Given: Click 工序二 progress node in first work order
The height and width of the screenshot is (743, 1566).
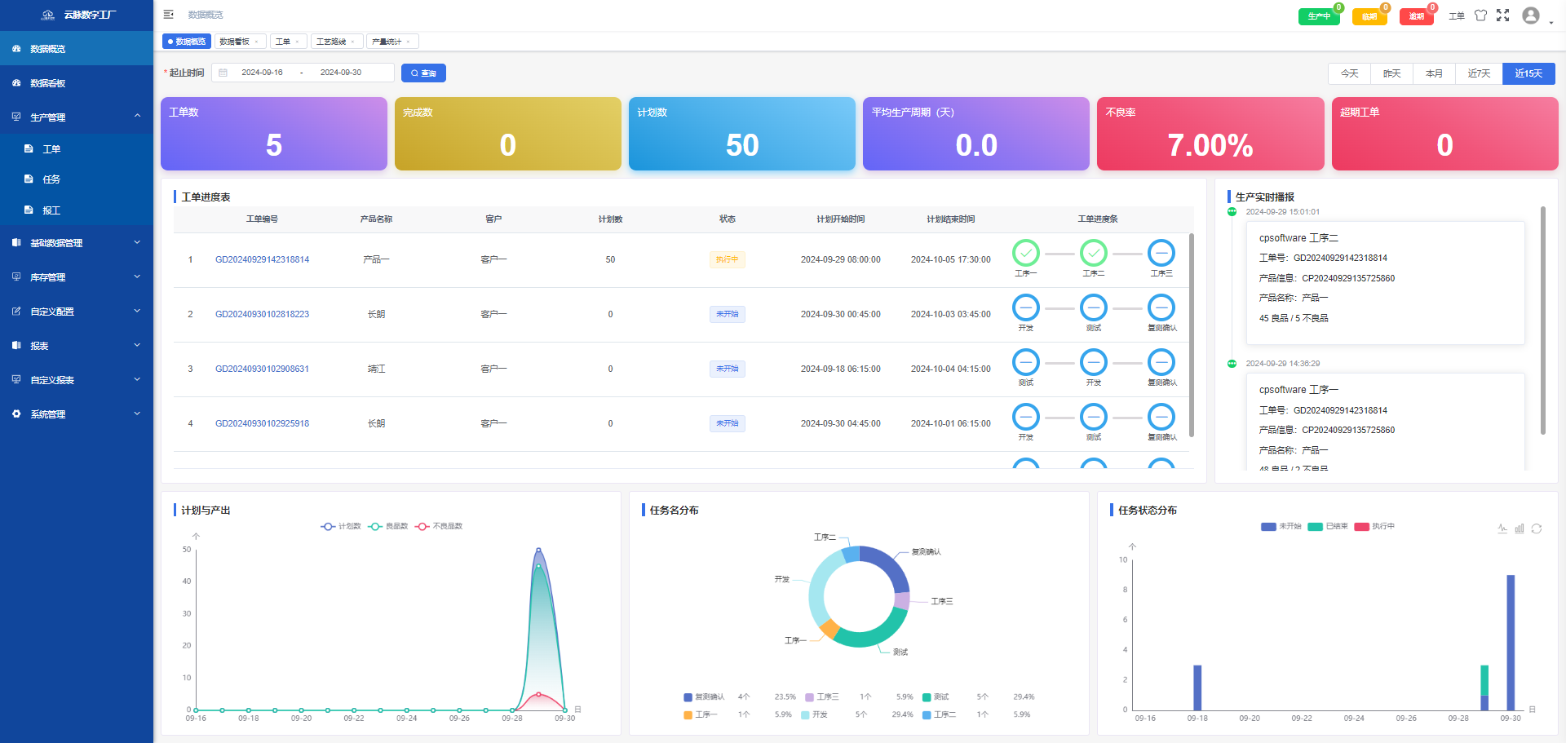Looking at the screenshot, I should click(1094, 254).
